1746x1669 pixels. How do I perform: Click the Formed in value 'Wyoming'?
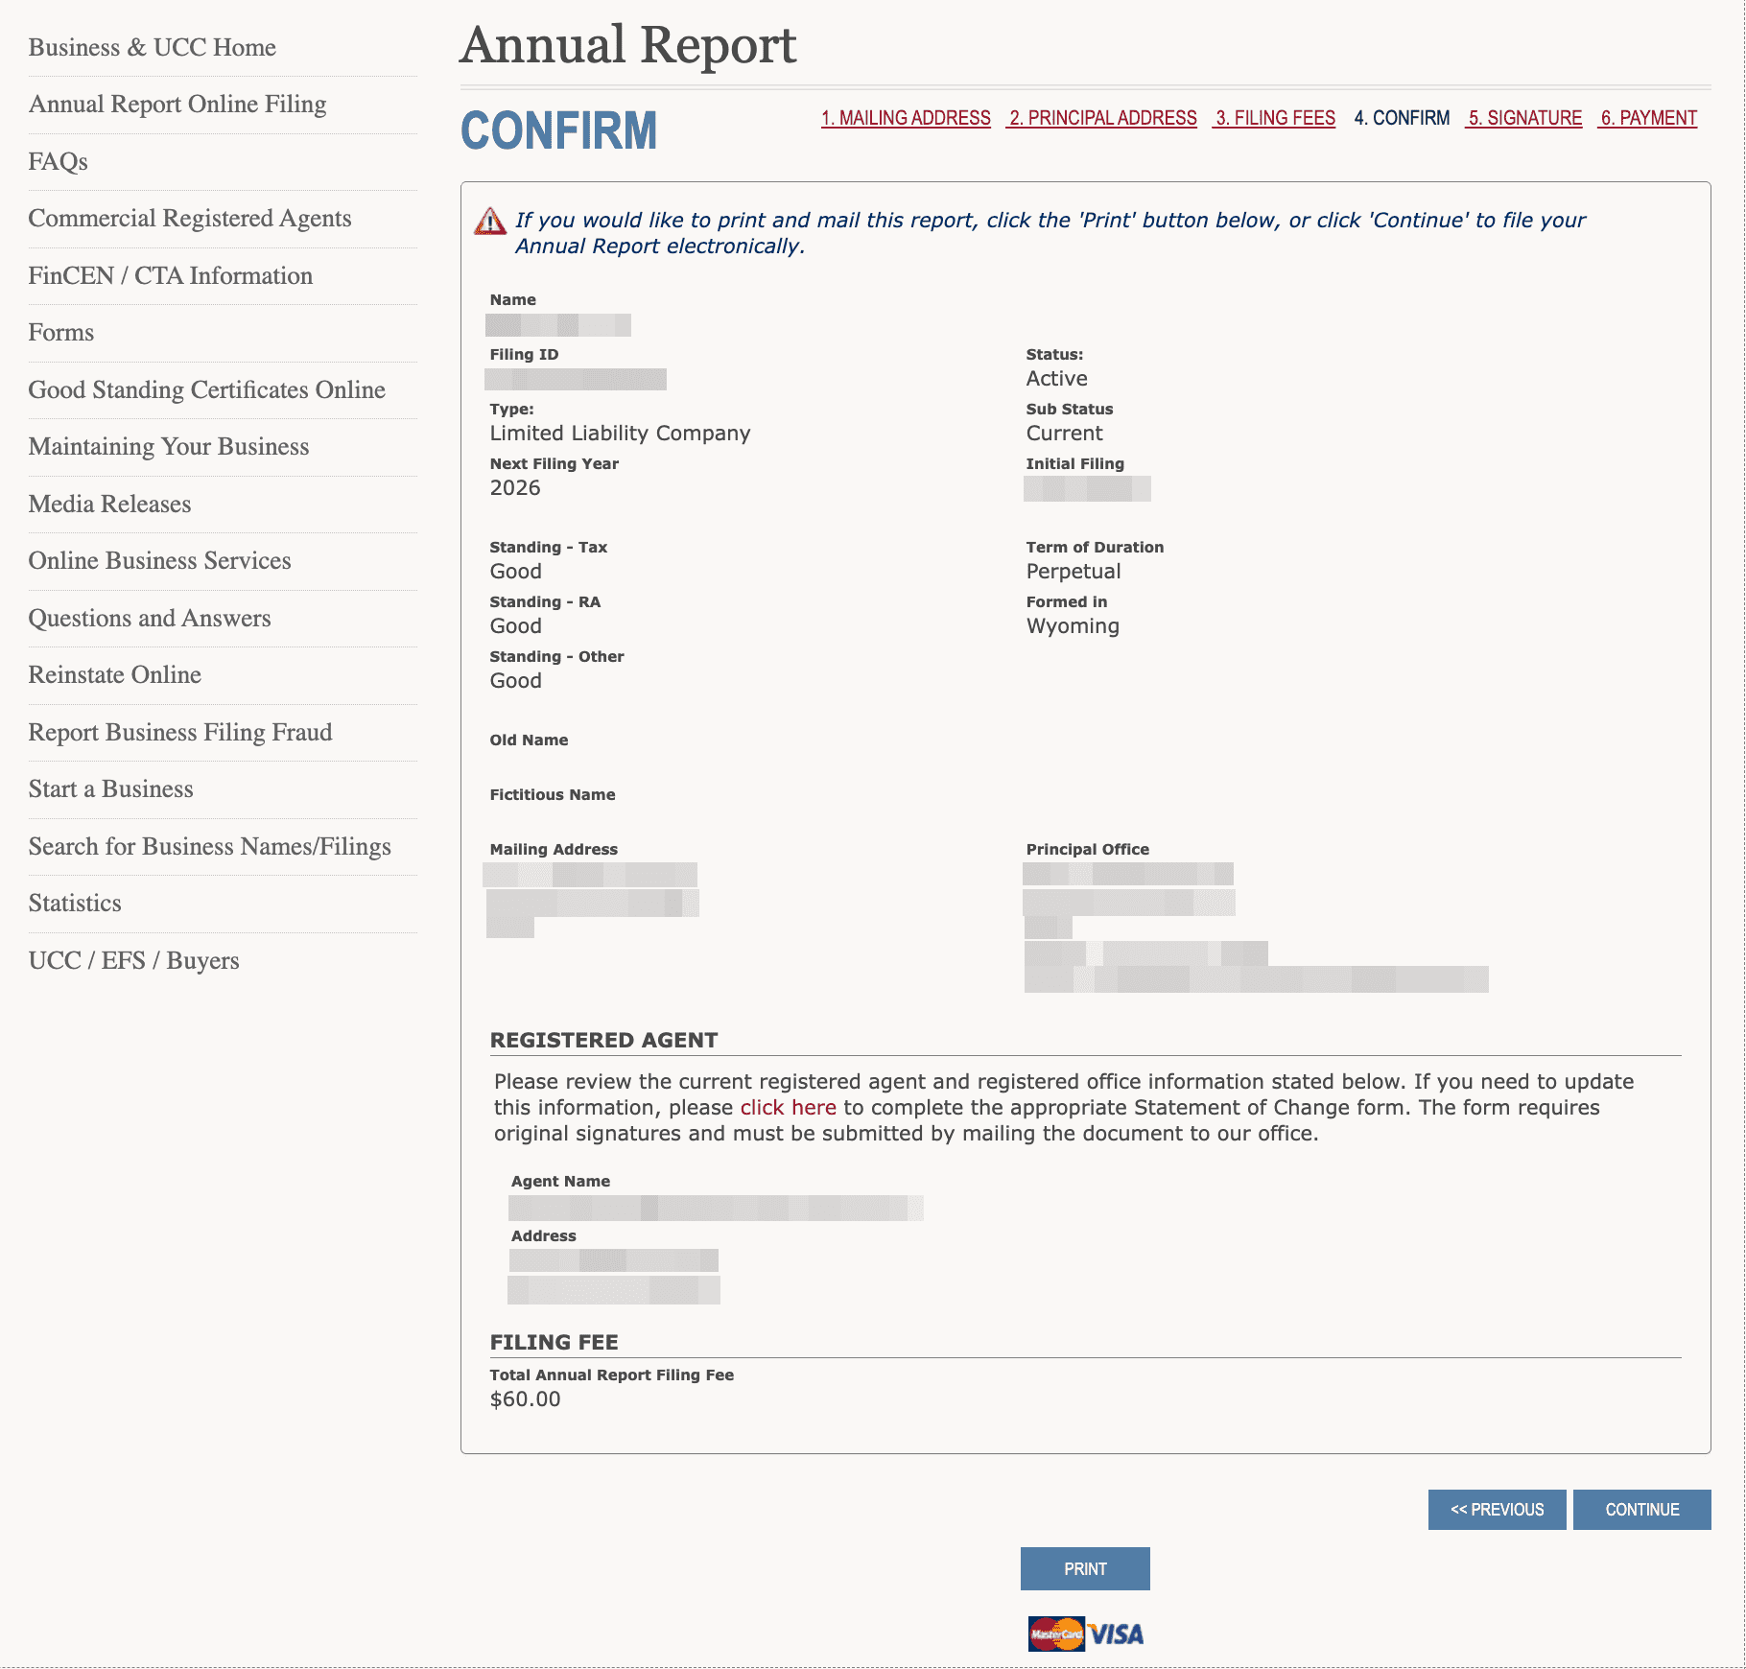coord(1073,625)
